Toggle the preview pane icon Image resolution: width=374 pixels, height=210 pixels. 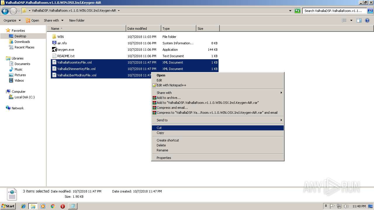(359, 20)
